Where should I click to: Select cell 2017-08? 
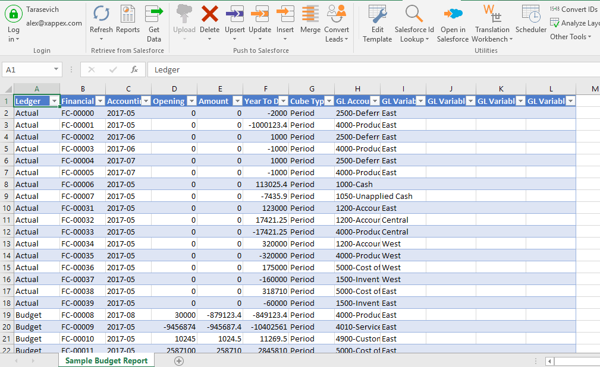(x=128, y=315)
